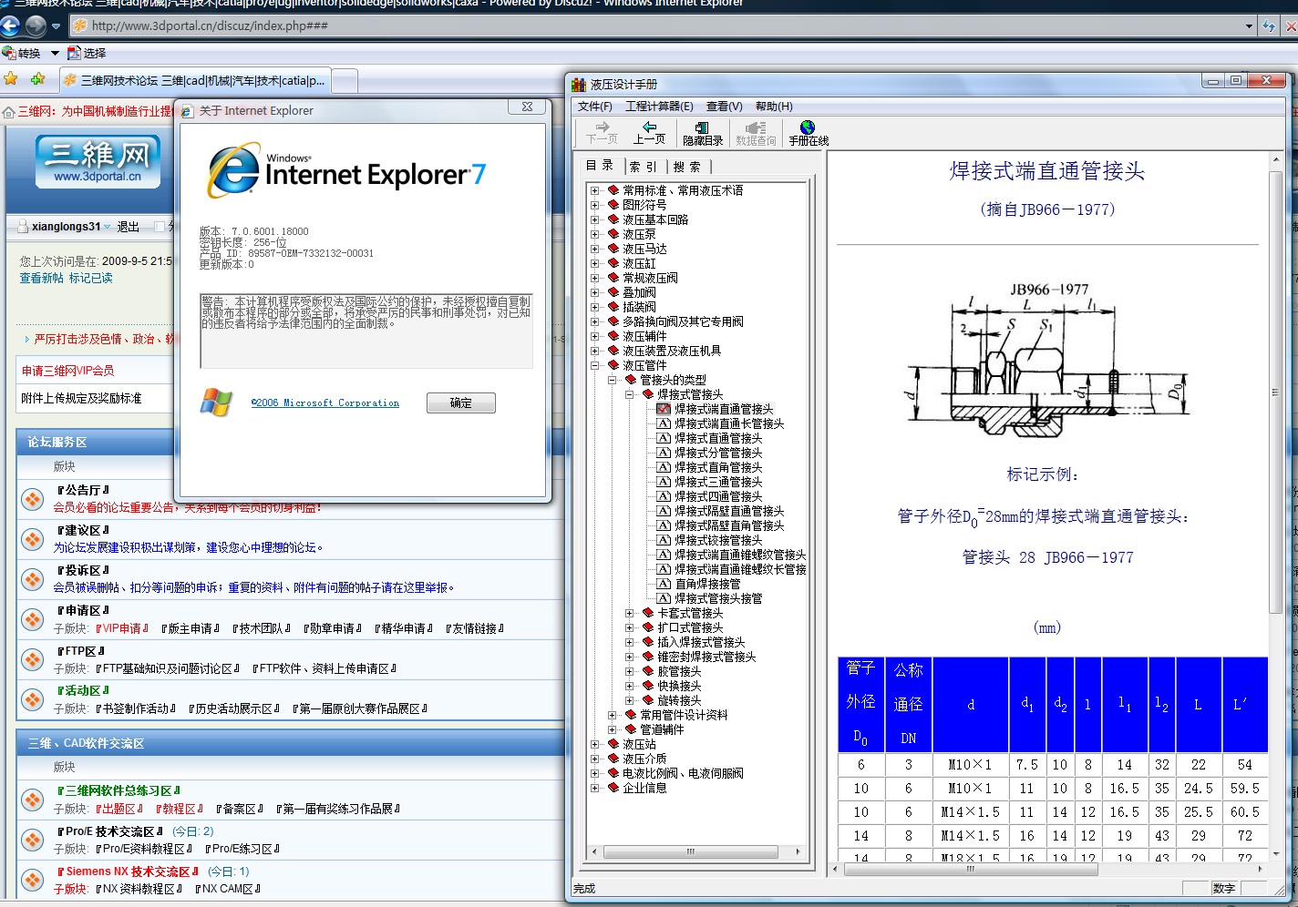Expand the 液压基本回路 tree node
Image resolution: width=1298 pixels, height=907 pixels.
coord(594,219)
